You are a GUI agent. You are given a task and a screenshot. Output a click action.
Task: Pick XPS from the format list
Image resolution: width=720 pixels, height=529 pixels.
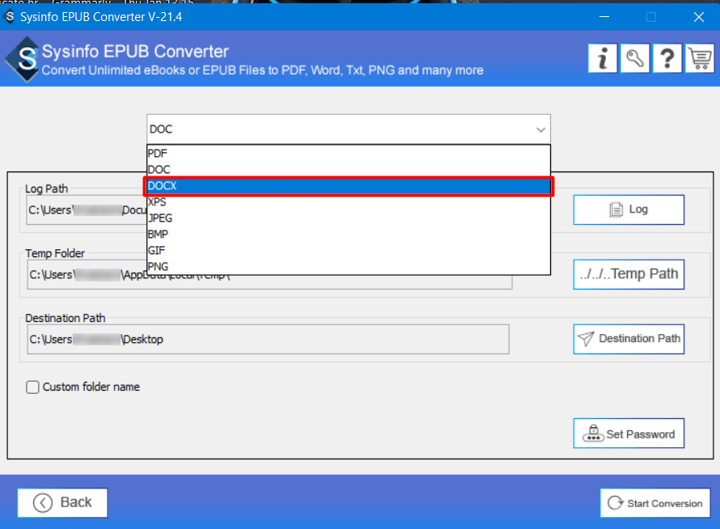coord(349,202)
